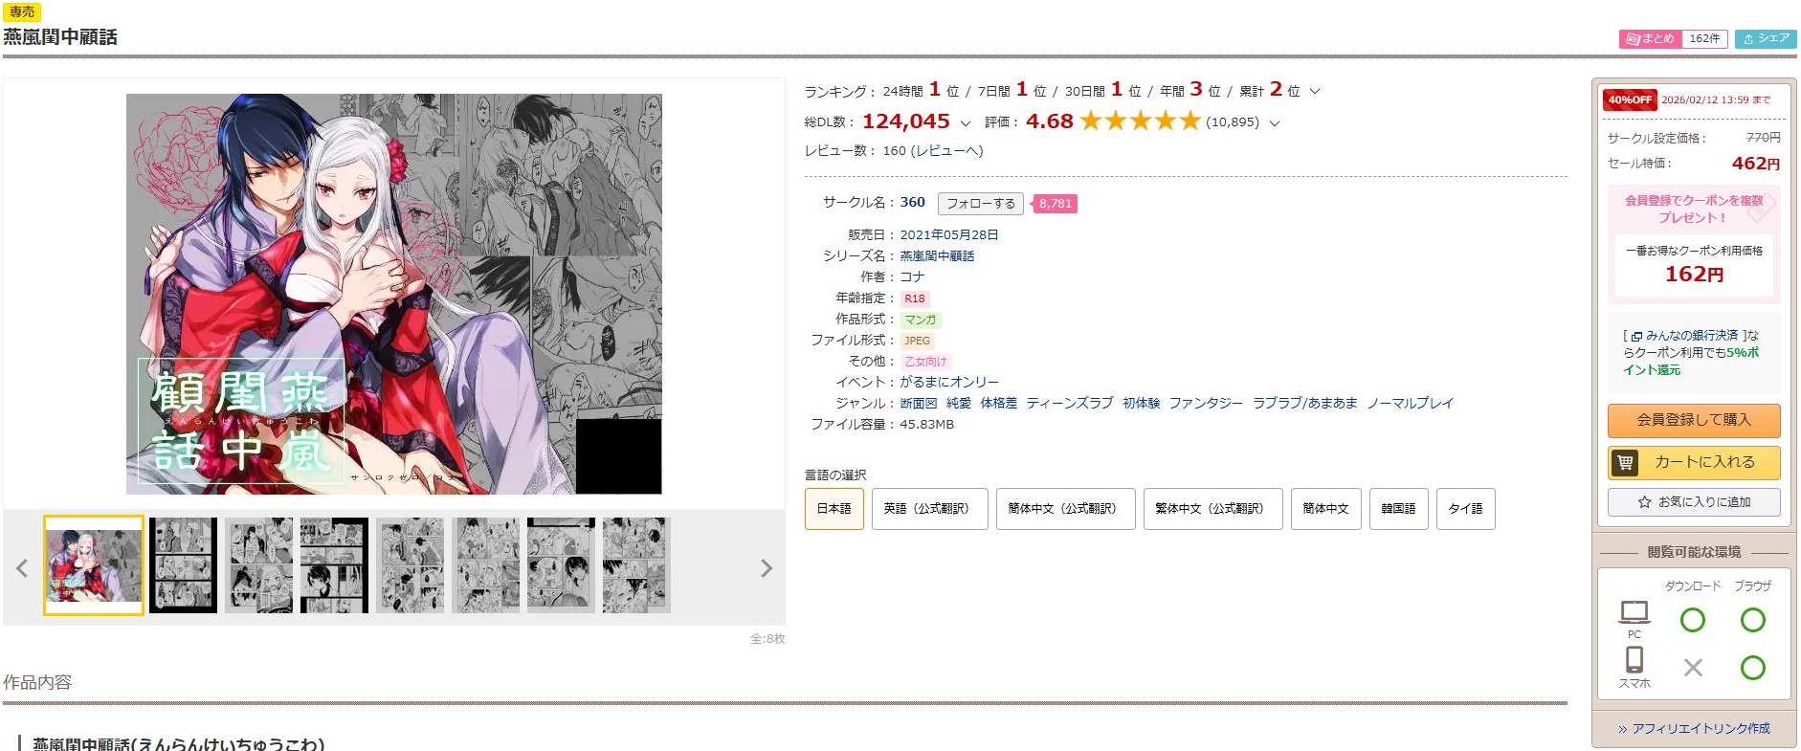This screenshot has width=1801, height=751.
Task: Show next thumbnails with right arrow
Action: point(766,568)
